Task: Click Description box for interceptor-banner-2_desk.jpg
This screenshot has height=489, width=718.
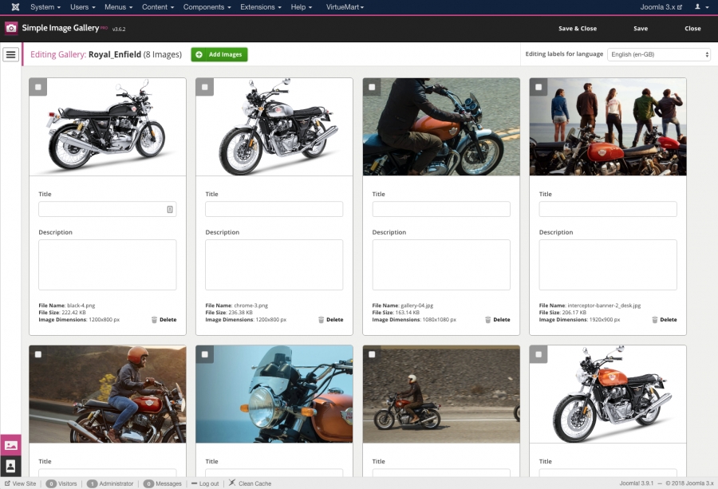Action: (x=608, y=265)
